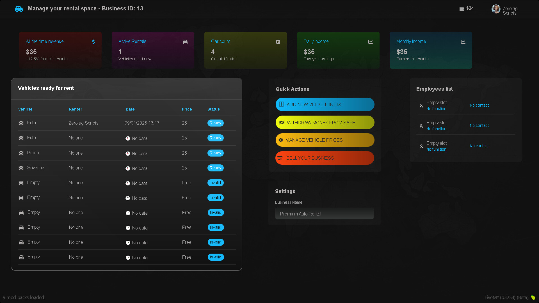Click the dollar icon on the revenue card

point(93,42)
